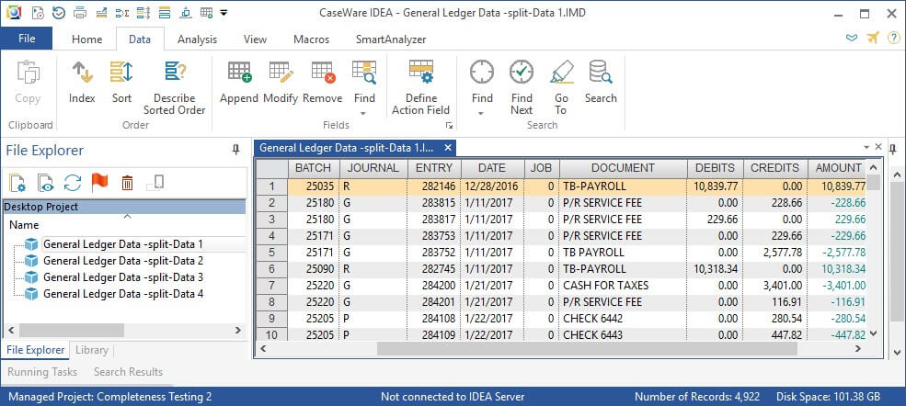Close the General Ledger Data -split-Data 1 tab
Image resolution: width=906 pixels, height=406 pixels.
(447, 148)
